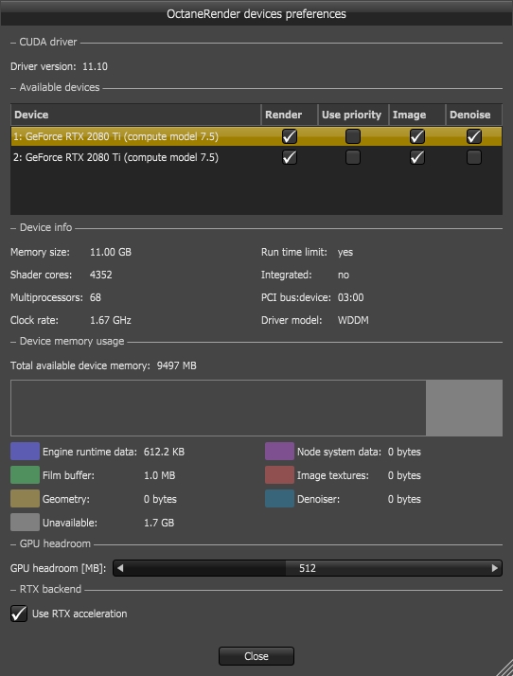
Task: Click the GPU headroom slider value 512
Action: (x=308, y=568)
